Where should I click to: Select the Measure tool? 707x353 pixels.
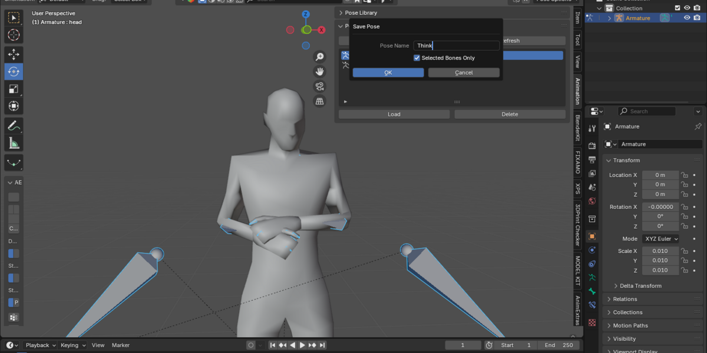[x=14, y=143]
